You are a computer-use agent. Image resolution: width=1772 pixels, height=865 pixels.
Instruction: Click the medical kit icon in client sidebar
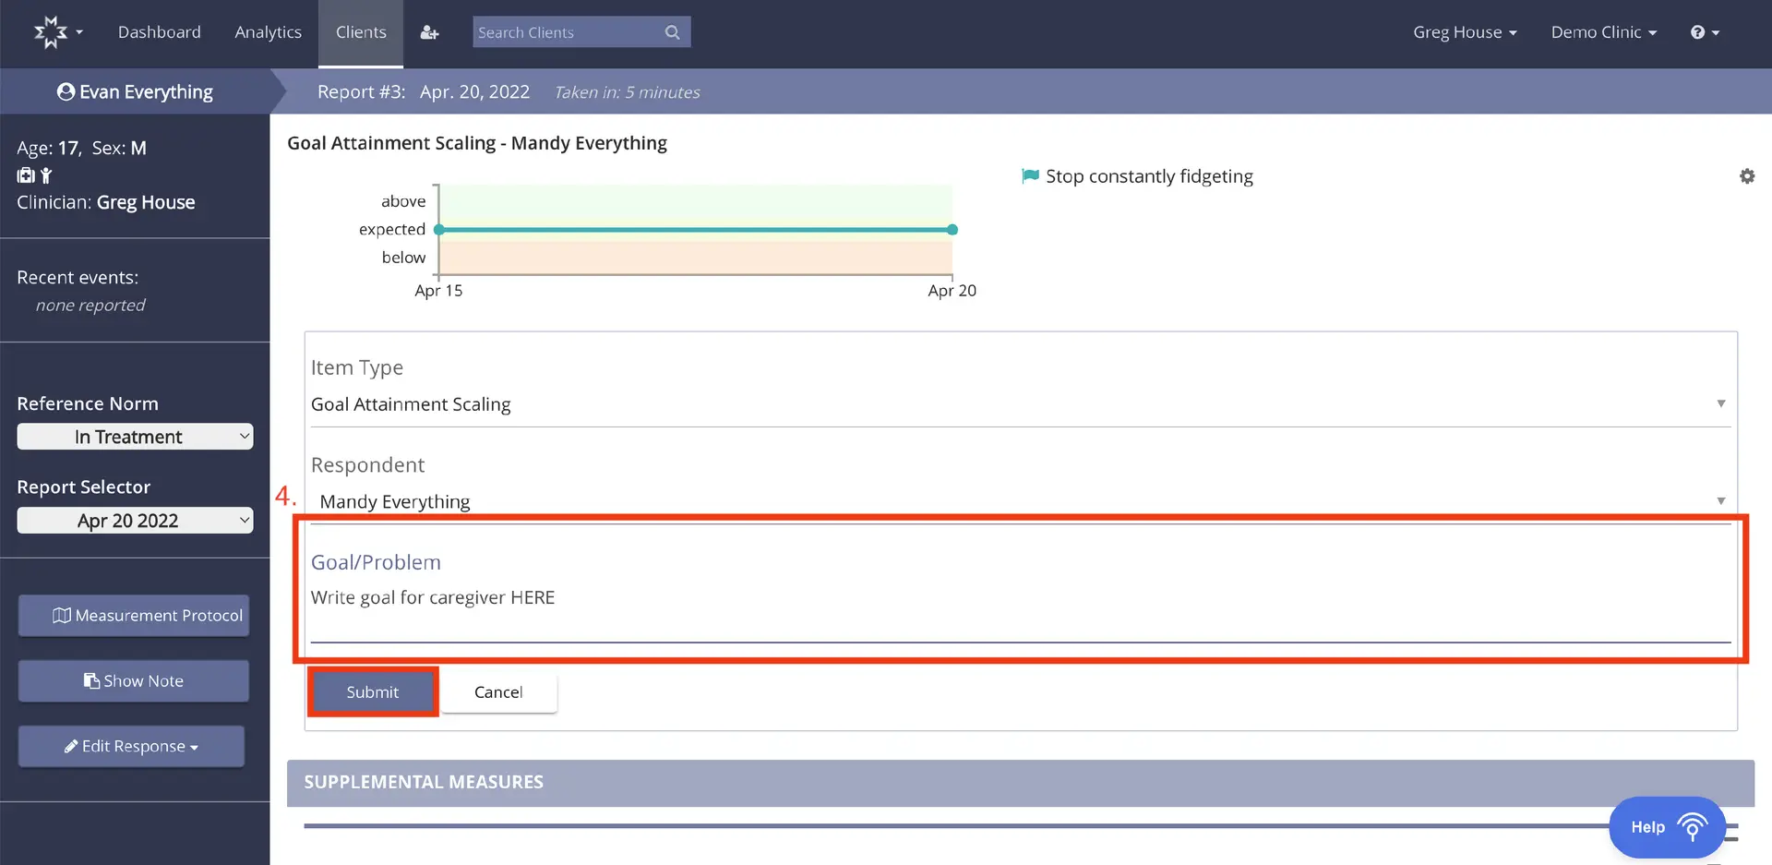(x=24, y=174)
